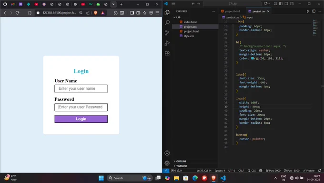
Task: Open a new browser tab
Action: pyautogui.click(x=121, y=4)
